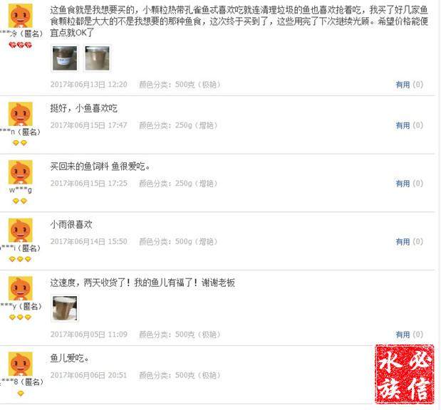This screenshot has width=441, height=410.
Task: Click avatar beside the 鱼儿爱吃 review
Action: point(20,364)
